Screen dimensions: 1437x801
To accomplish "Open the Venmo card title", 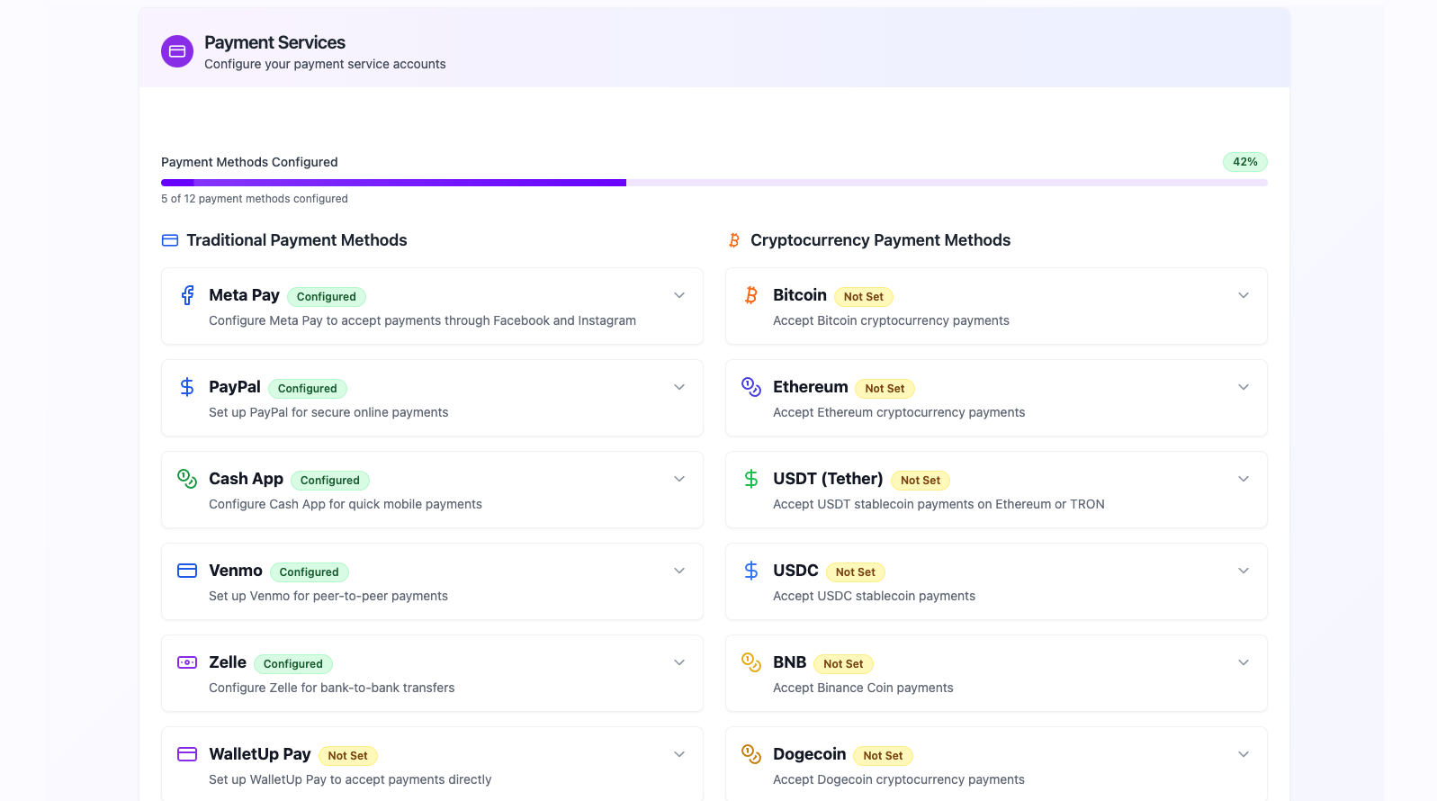I will click(x=236, y=571).
